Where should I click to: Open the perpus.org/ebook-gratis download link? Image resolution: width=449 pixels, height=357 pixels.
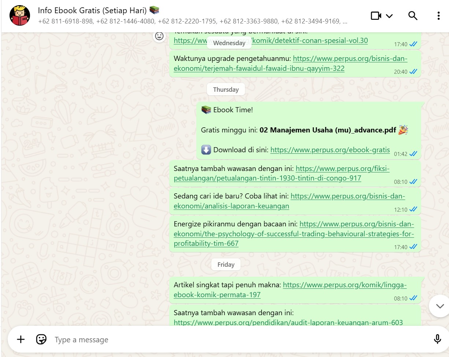click(x=330, y=150)
